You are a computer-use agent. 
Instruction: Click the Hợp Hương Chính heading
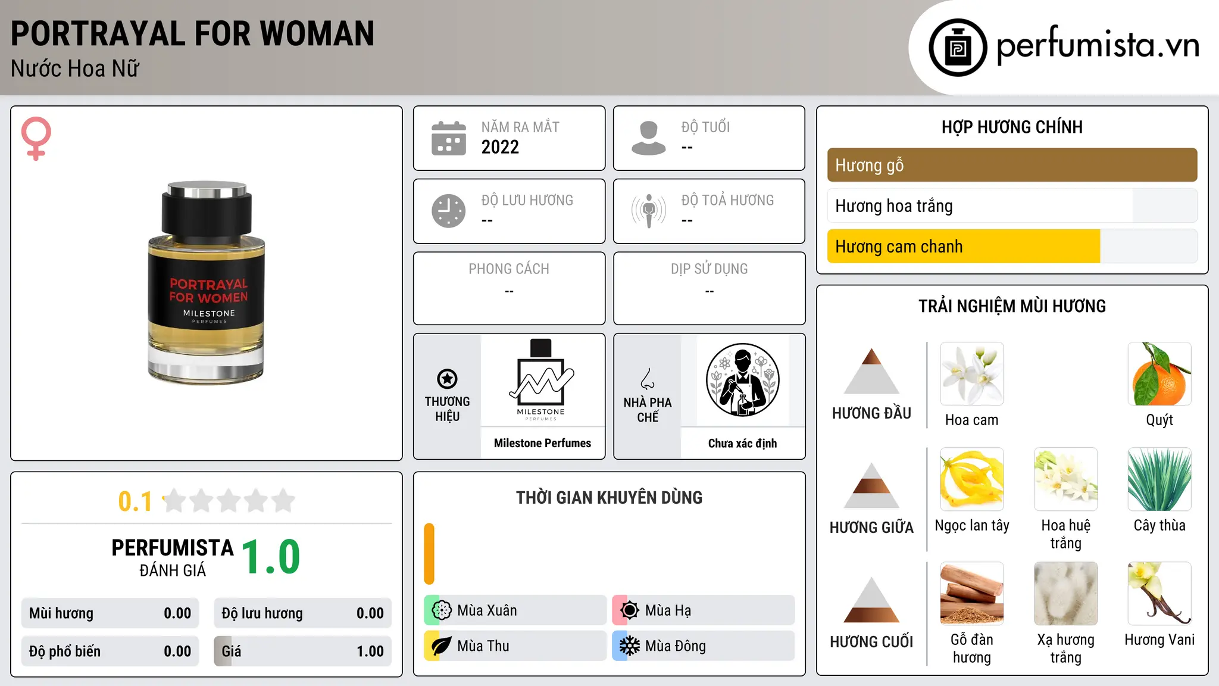[1012, 127]
